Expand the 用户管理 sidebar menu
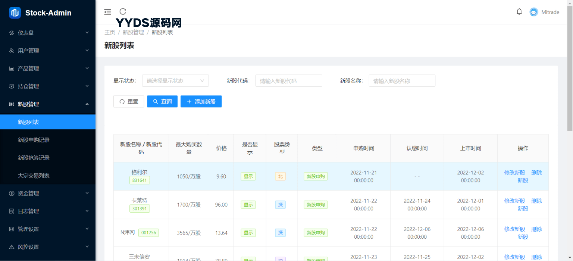573x261 pixels. click(x=48, y=51)
